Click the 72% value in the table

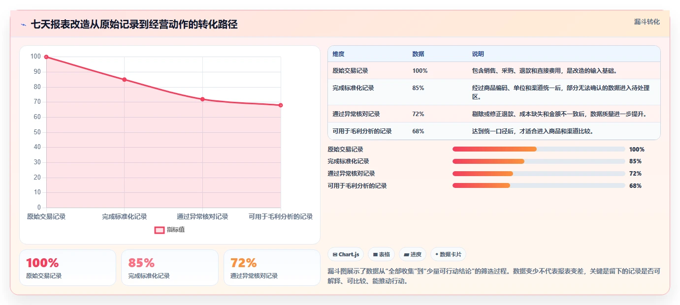418,114
